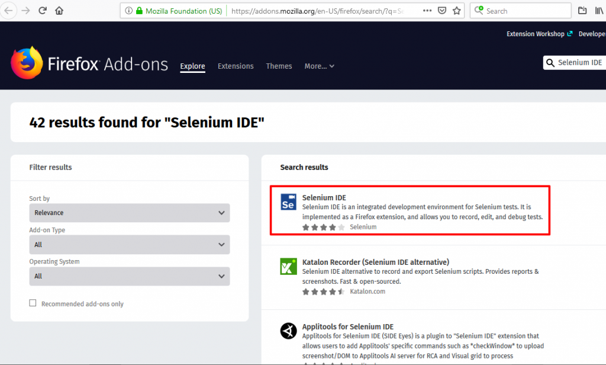Open the Sort by Relevance dropdown

point(130,213)
